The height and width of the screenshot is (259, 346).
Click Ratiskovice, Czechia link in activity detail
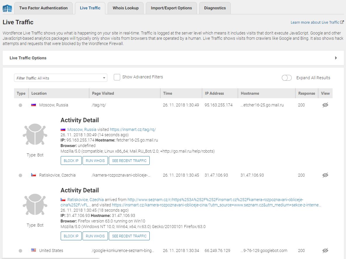(85, 199)
